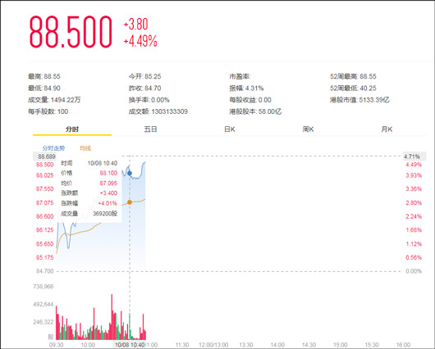Click the 港股市值: 5133.39亿 value
Image resolution: width=435 pixels, height=349 pixels.
point(359,100)
